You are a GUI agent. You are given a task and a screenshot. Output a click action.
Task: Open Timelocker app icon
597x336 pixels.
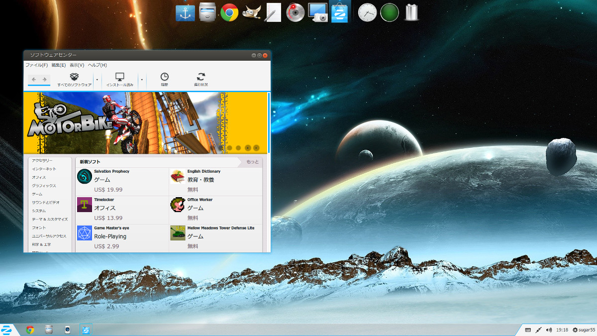pos(85,205)
